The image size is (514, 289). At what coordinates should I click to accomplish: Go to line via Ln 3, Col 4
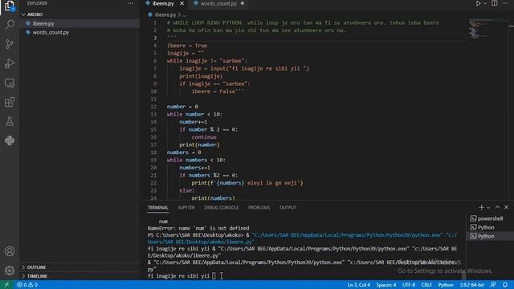[x=359, y=285]
